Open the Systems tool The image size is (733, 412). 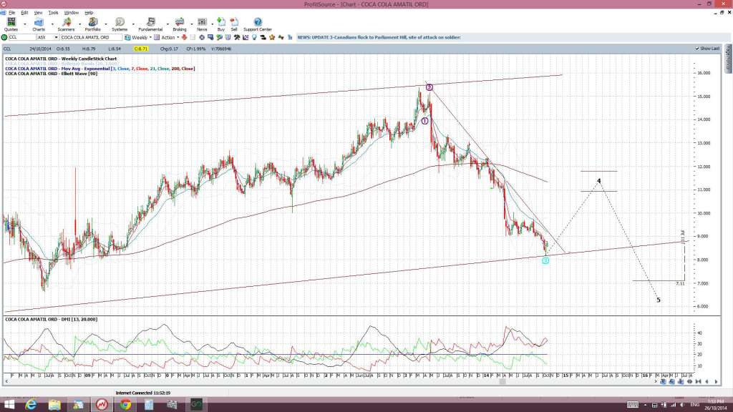click(x=120, y=24)
